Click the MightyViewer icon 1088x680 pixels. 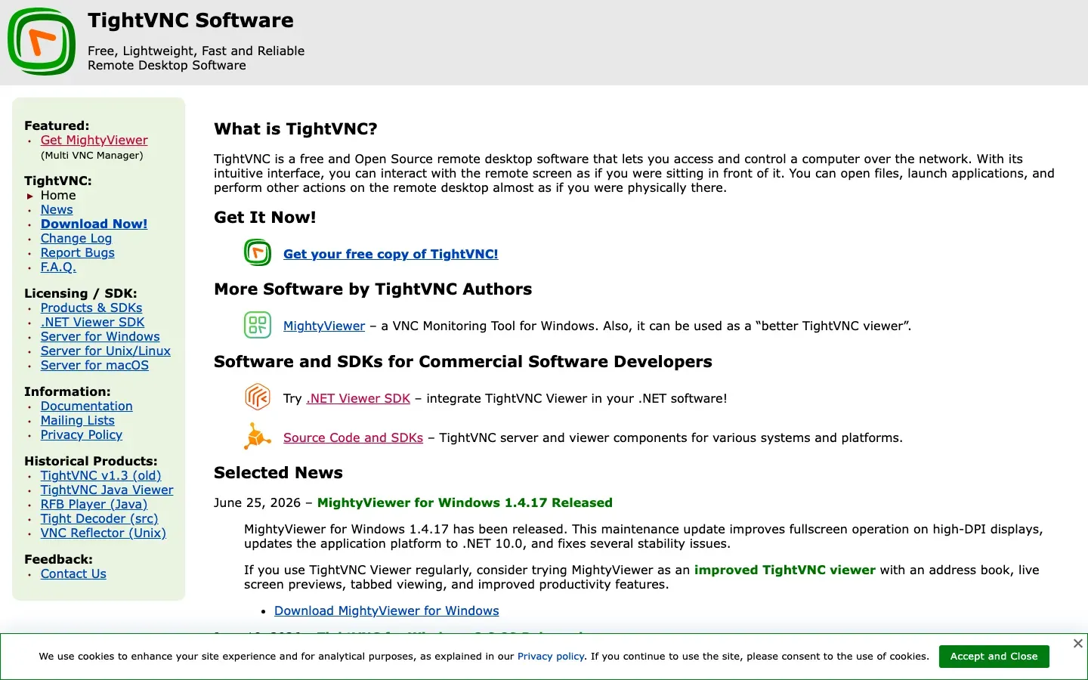point(258,325)
